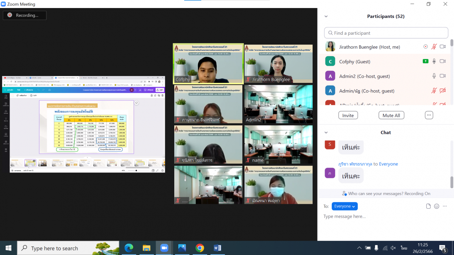
Task: Open Google Chrome from the taskbar
Action: (200, 248)
